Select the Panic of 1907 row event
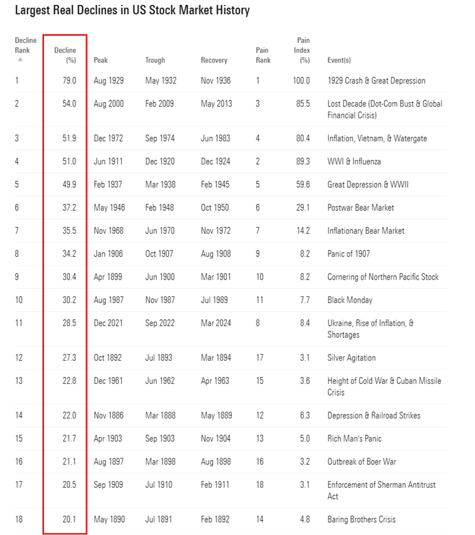This screenshot has width=475, height=535. [x=352, y=254]
